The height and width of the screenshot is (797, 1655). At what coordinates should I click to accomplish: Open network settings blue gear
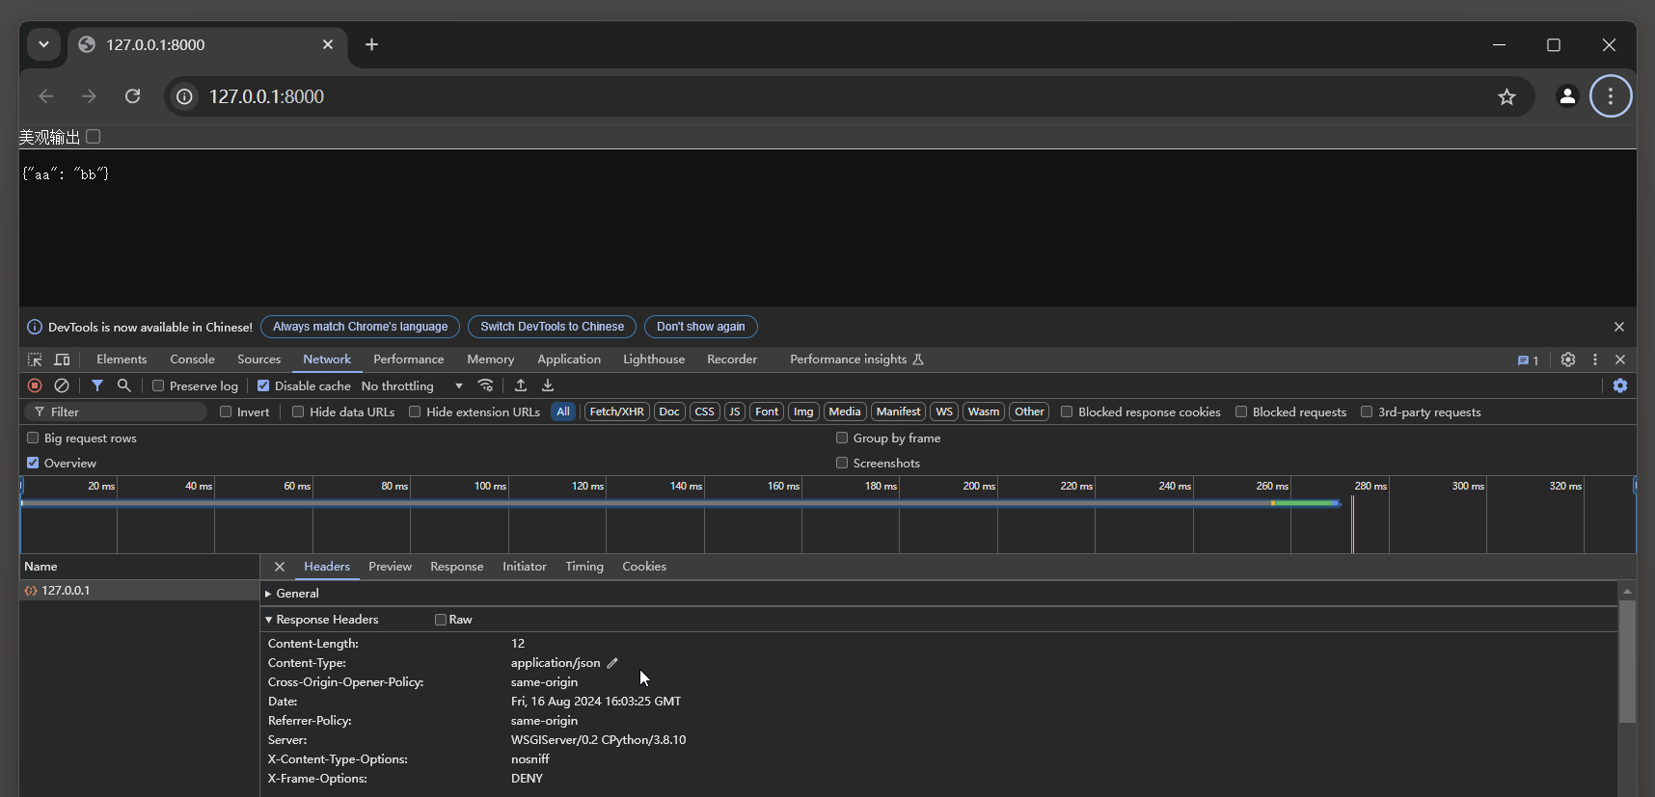point(1620,385)
